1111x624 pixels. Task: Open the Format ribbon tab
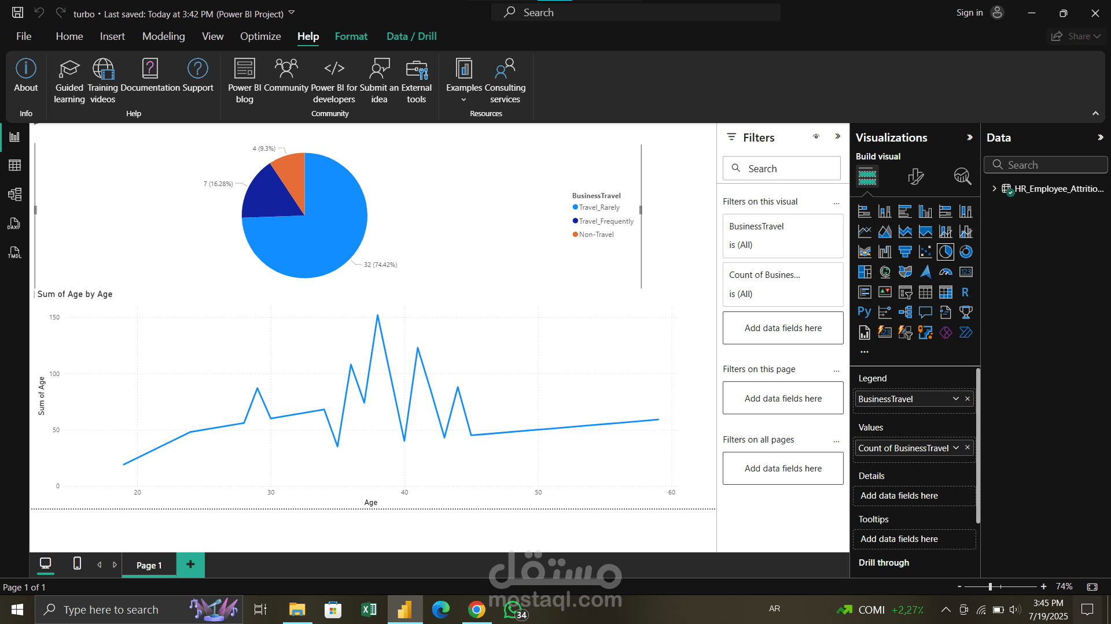click(x=351, y=36)
